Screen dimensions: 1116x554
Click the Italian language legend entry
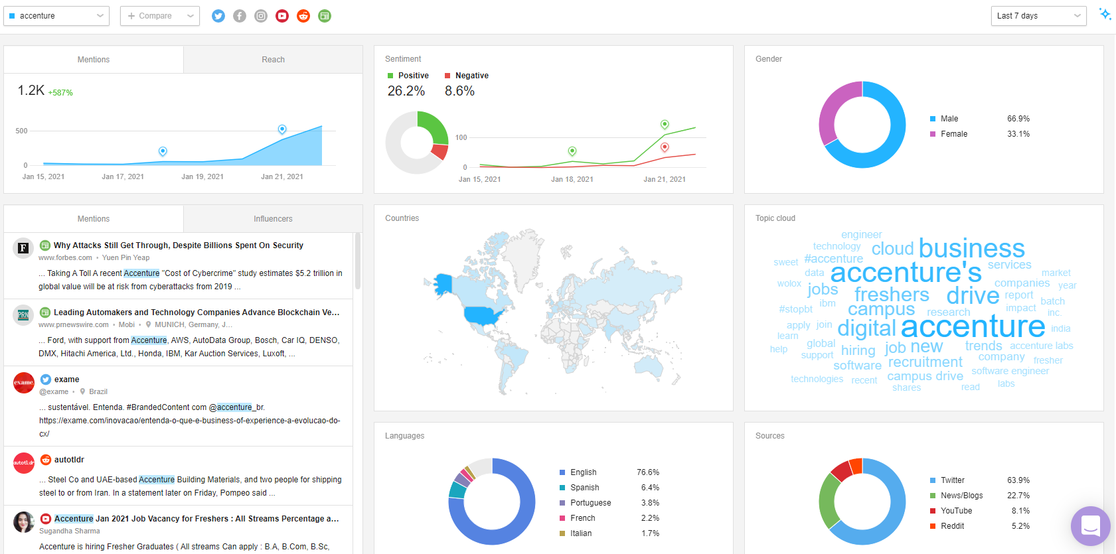609,533
